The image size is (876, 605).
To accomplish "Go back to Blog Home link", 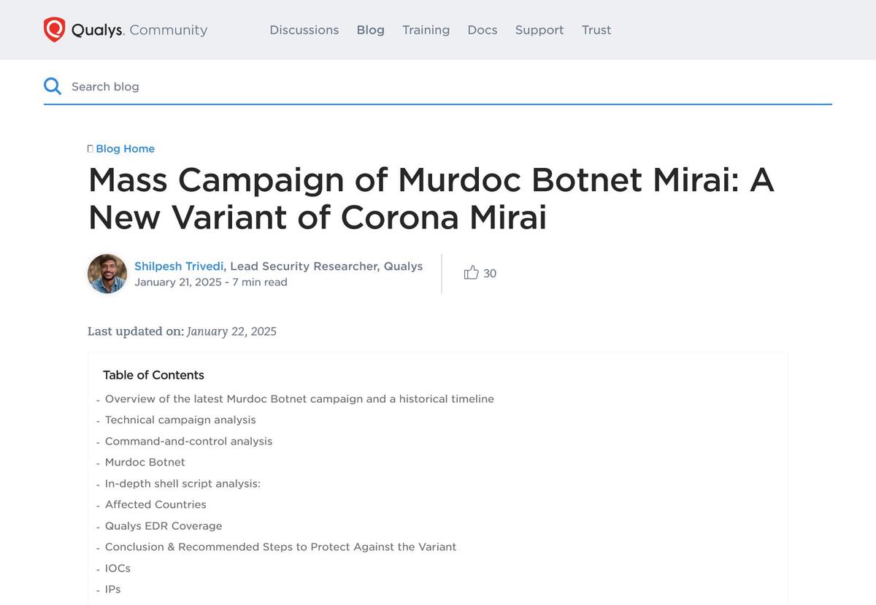I will [x=126, y=149].
